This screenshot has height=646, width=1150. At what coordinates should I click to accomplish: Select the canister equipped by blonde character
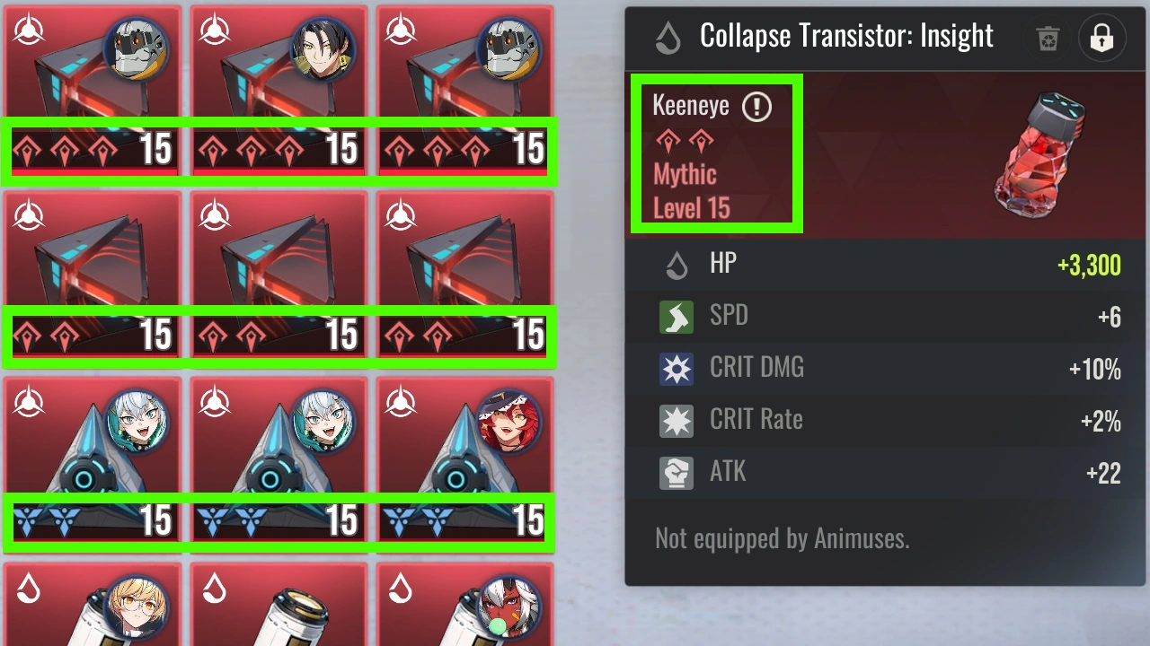point(93,603)
